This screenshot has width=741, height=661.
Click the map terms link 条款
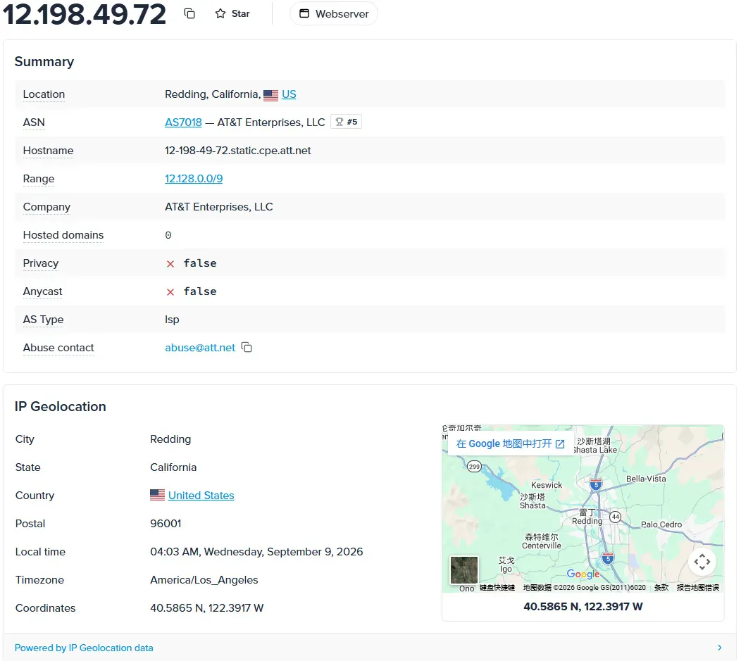coord(661,588)
